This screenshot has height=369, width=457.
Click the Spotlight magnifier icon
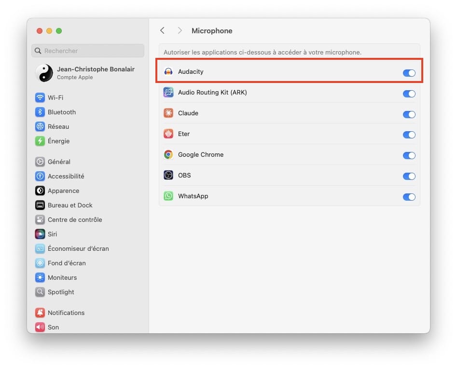pyautogui.click(x=40, y=292)
